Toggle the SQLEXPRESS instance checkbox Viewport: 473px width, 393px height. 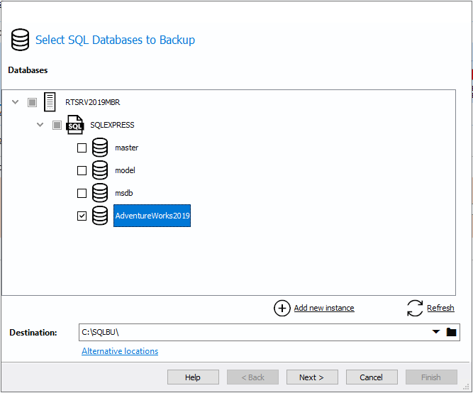[57, 125]
